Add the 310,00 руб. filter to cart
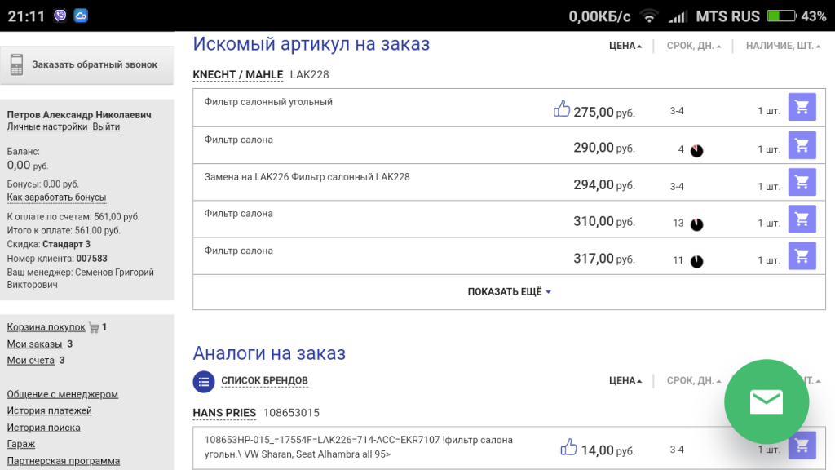Viewport: 835px width, 470px height. [802, 218]
